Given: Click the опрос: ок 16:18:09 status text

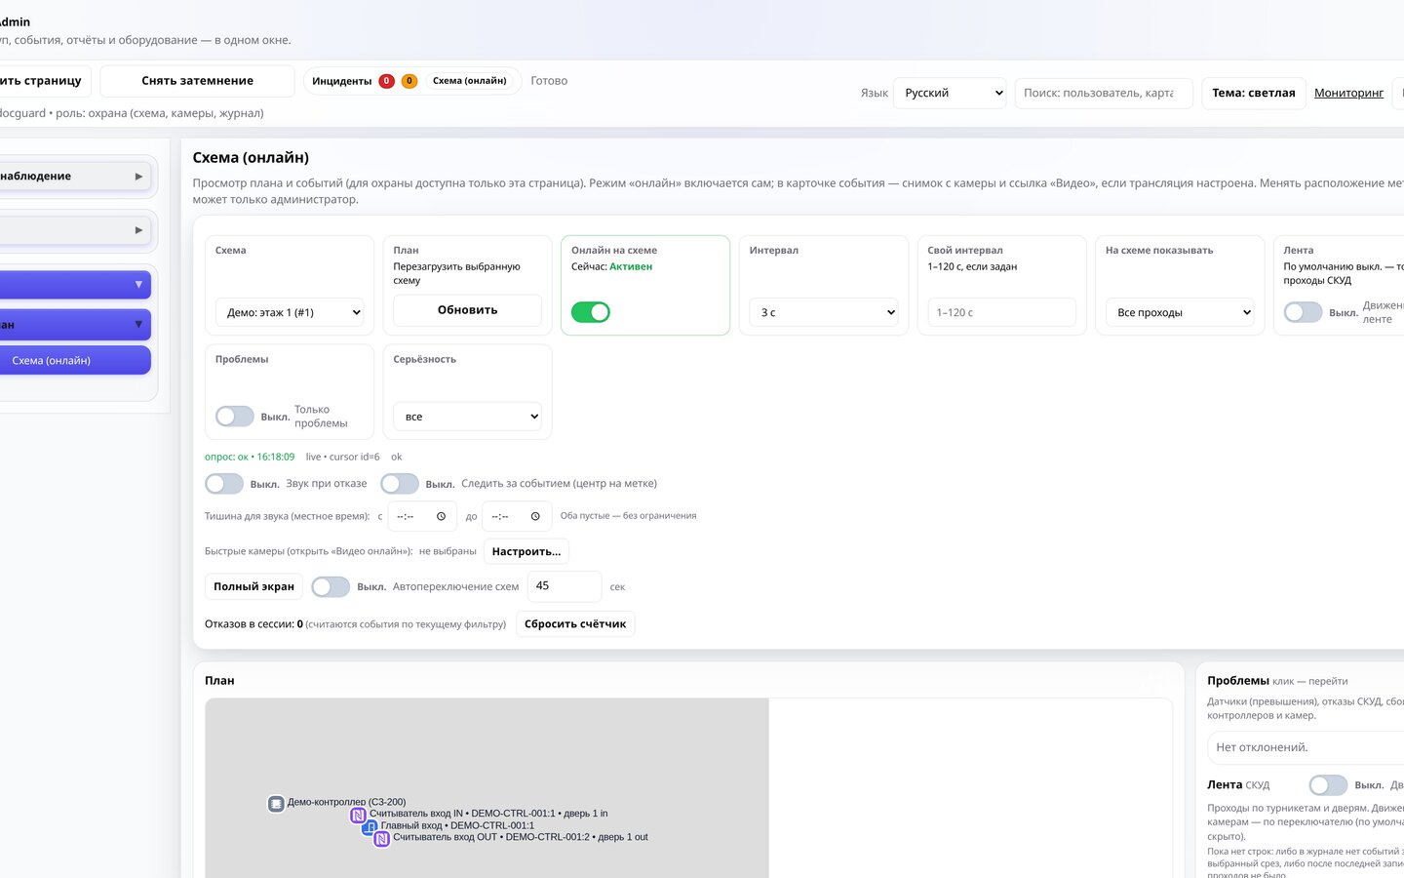Looking at the screenshot, I should pos(250,457).
